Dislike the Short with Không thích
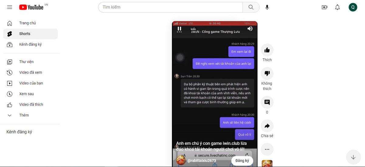Viewport: 365px width, 167px height. [x=267, y=74]
